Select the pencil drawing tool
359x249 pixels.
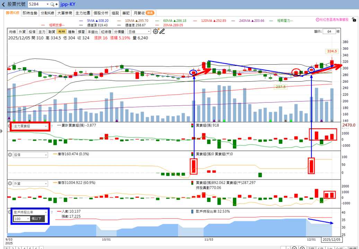[x=162, y=31]
